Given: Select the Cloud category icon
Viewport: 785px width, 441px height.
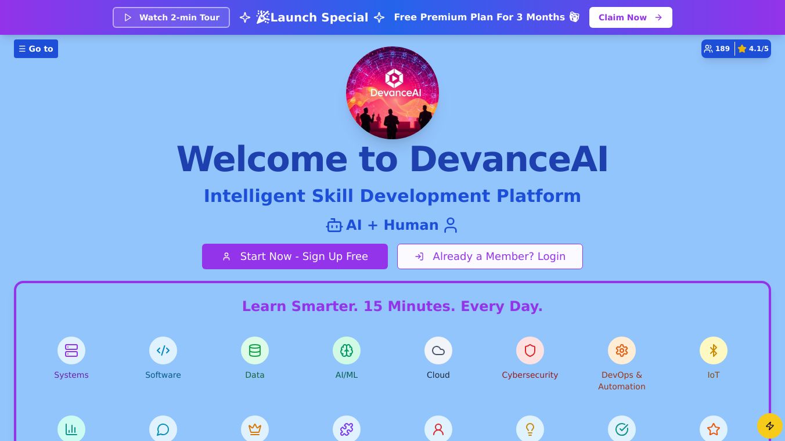Looking at the screenshot, I should click(438, 350).
